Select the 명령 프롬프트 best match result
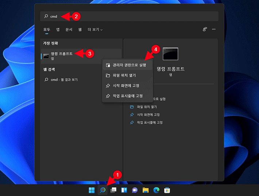 pos(81,56)
